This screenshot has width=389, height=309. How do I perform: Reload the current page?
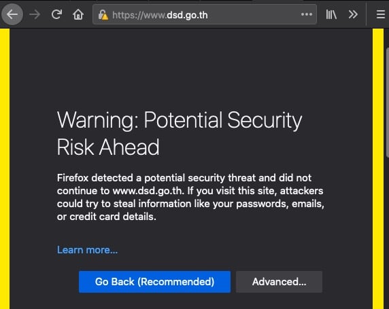[56, 14]
